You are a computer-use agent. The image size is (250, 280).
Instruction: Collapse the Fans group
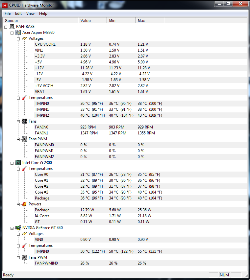pos(18,122)
